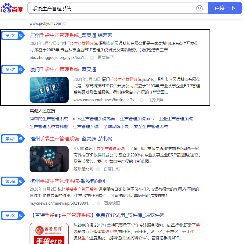Search related query 生产管理系统mes
Viewport: 244px width, 244px height.
click(x=137, y=119)
